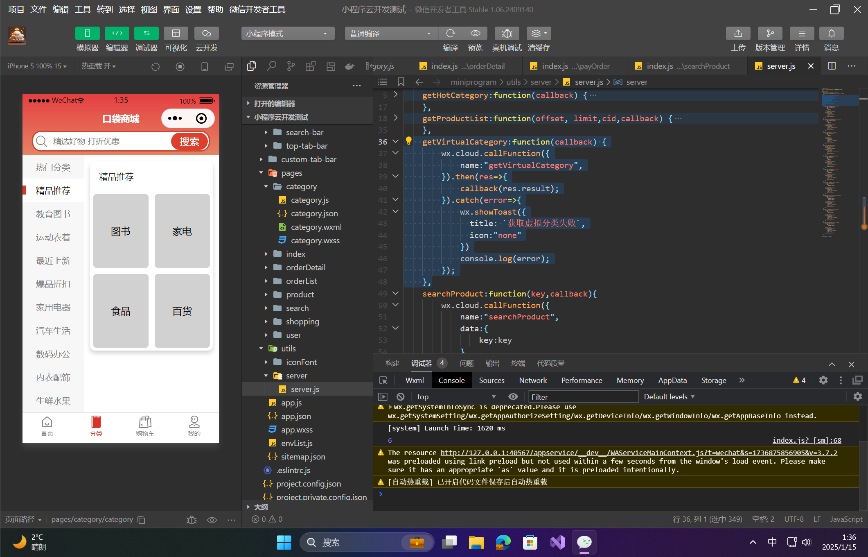This screenshot has height=557, width=868.
Task: Open the 工具 menu
Action: [82, 9]
